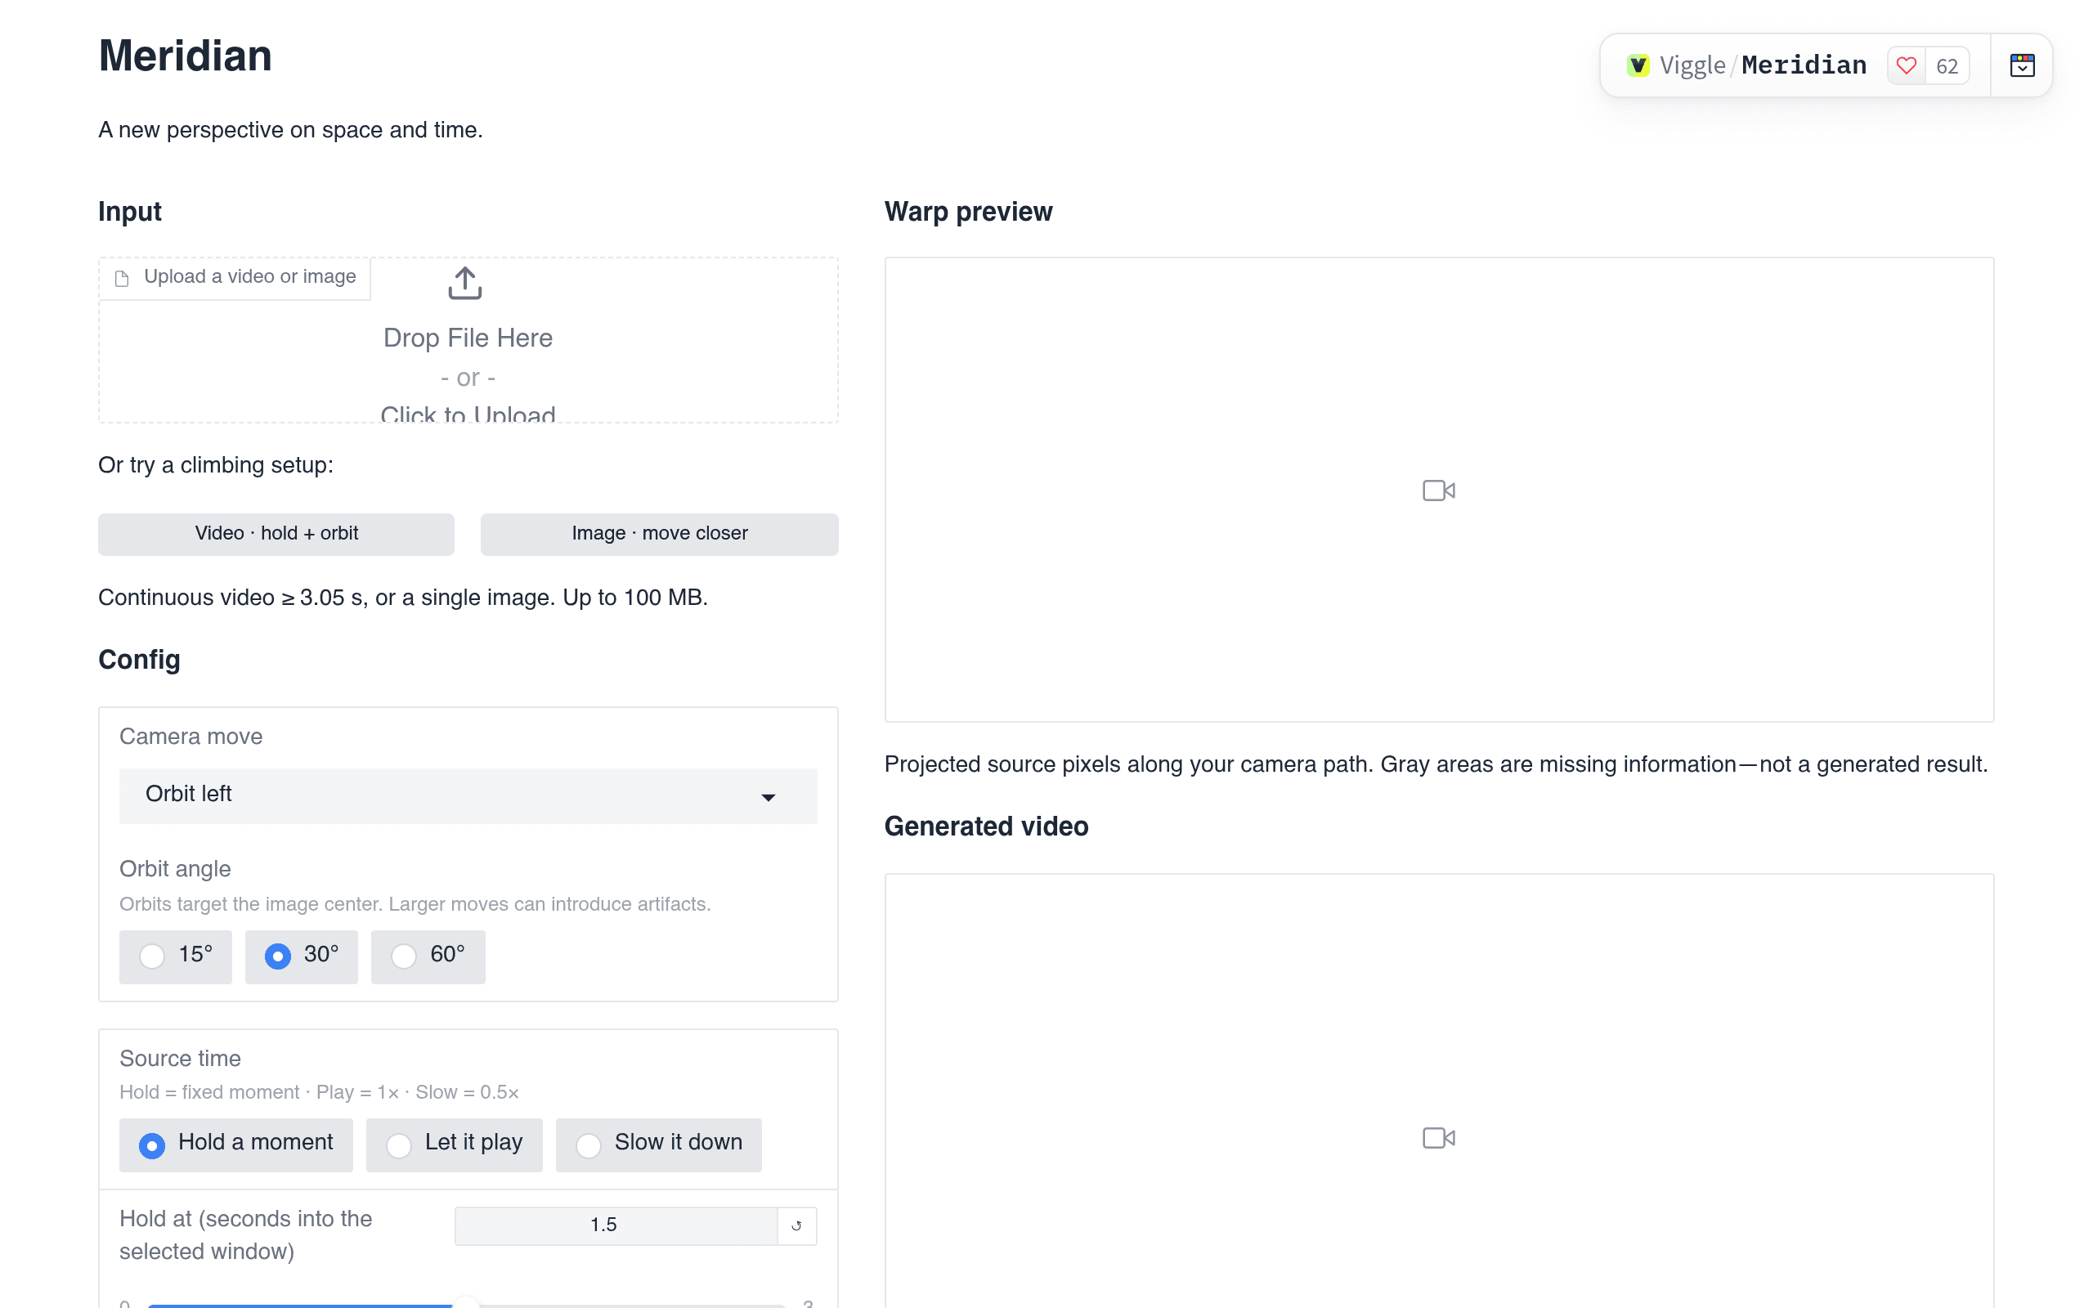The image size is (2093, 1308).
Task: Open the Spaces calendar-style icon at top right
Action: point(2022,65)
